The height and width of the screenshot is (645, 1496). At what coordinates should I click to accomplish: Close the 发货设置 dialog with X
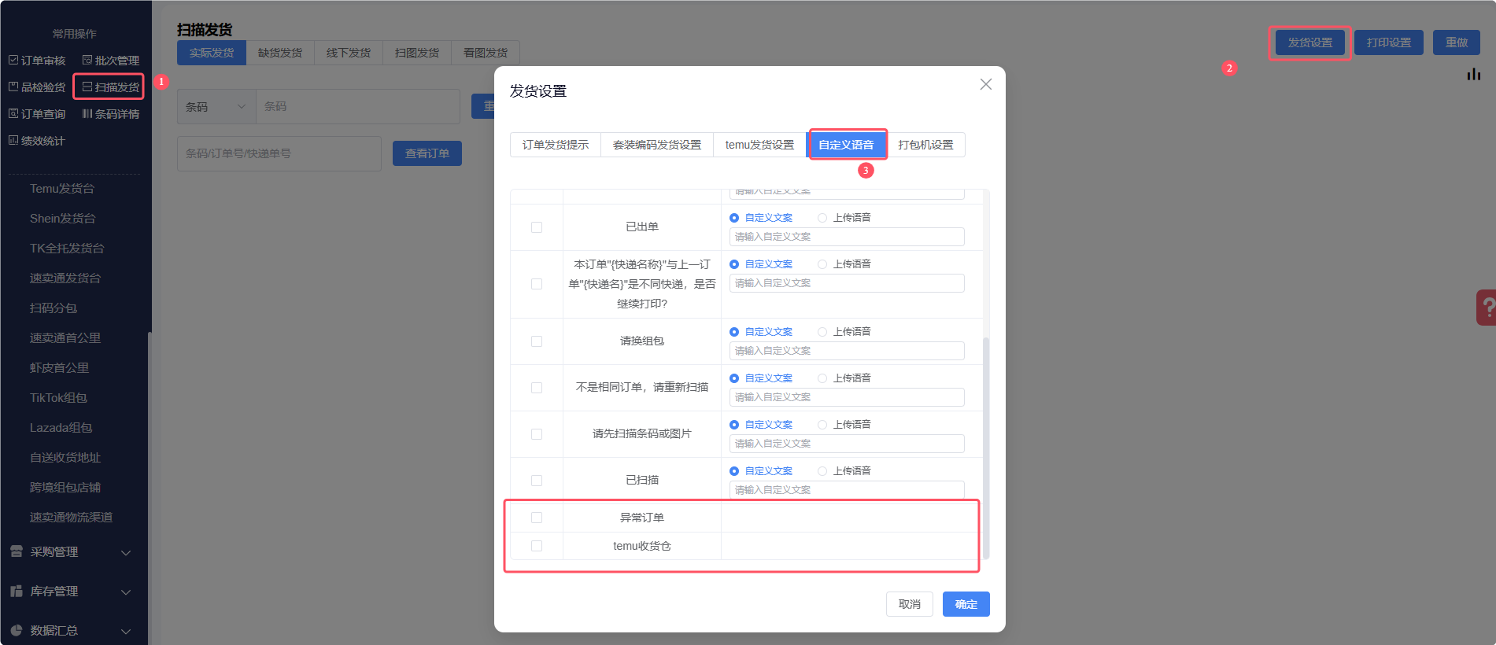coord(985,84)
